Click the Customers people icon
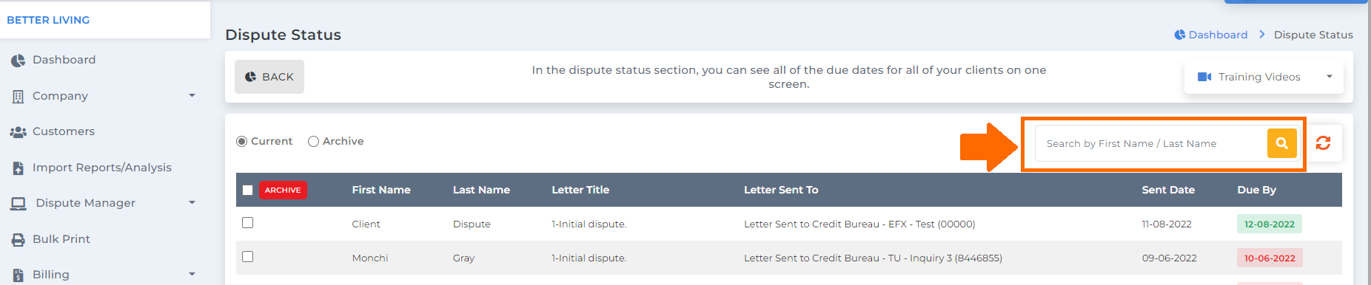Viewport: 1371px width, 285px height. point(18,132)
